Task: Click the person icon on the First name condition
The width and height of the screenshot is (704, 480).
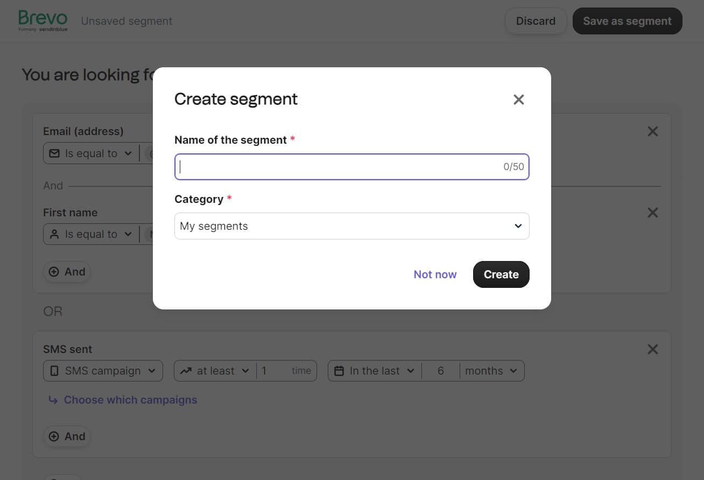Action: coord(54,234)
